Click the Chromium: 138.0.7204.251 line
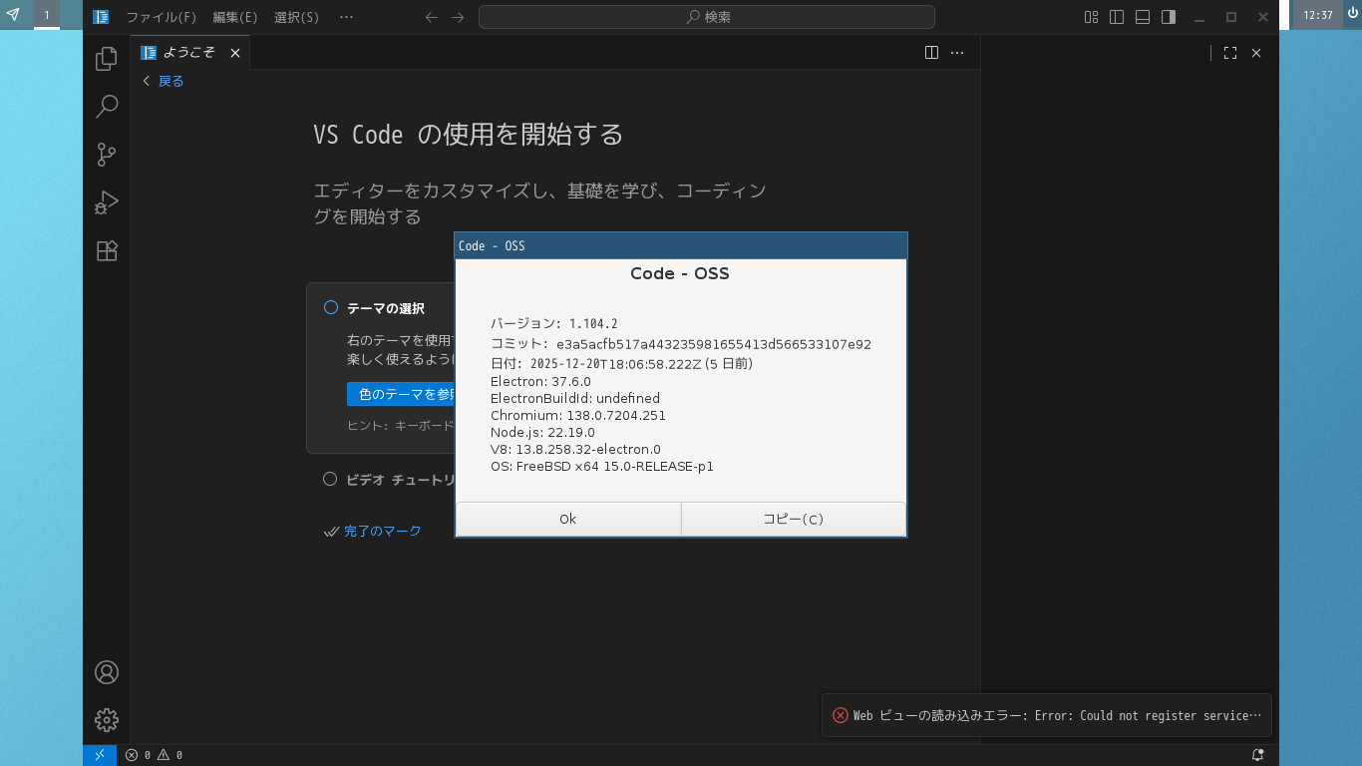Viewport: 1362px width, 766px height. 577,415
